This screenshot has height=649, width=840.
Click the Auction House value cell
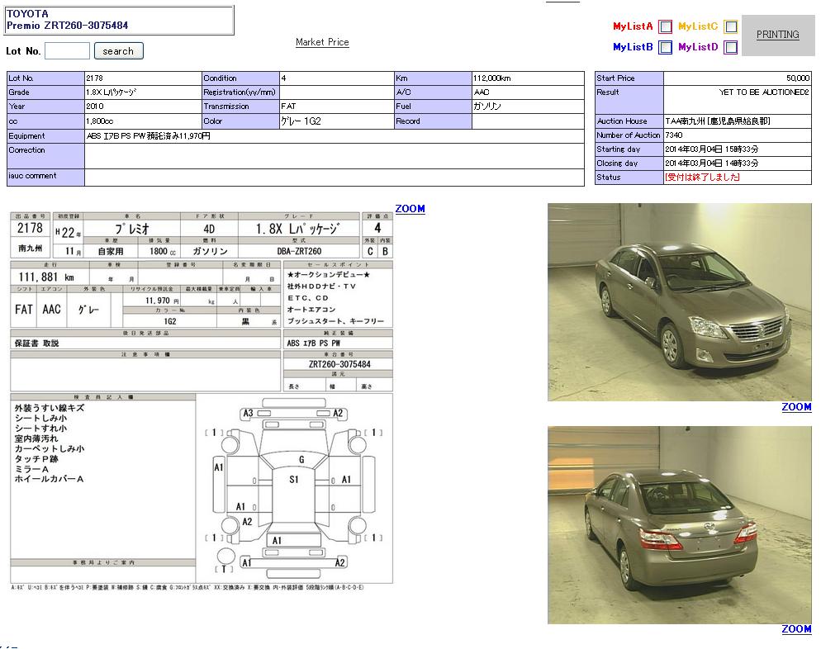pos(737,121)
